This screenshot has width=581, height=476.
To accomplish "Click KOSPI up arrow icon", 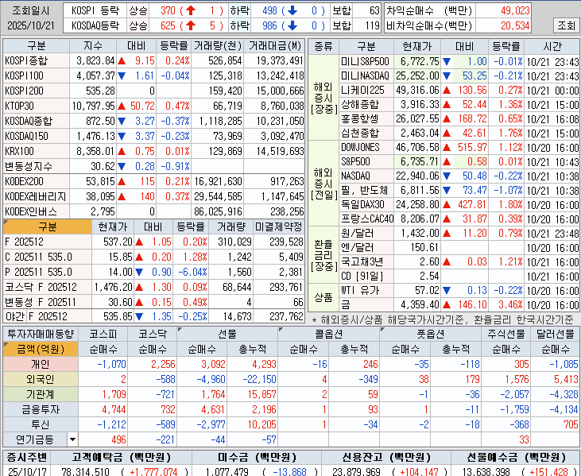I will click(x=191, y=10).
